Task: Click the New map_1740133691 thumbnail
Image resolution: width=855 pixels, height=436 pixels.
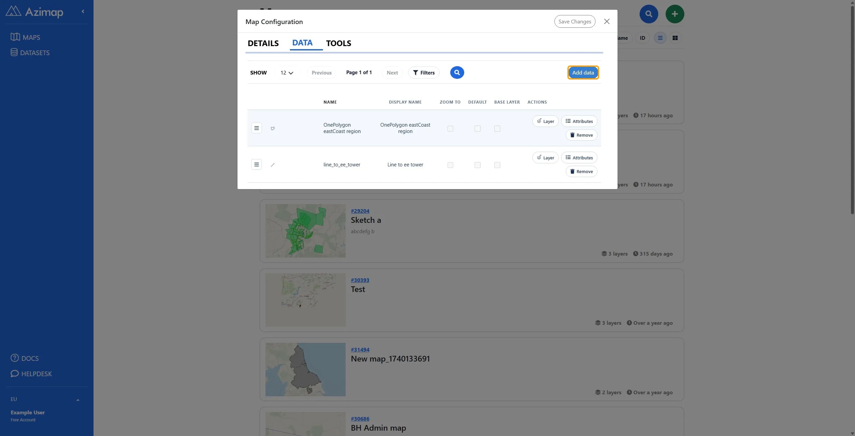Action: (x=305, y=370)
